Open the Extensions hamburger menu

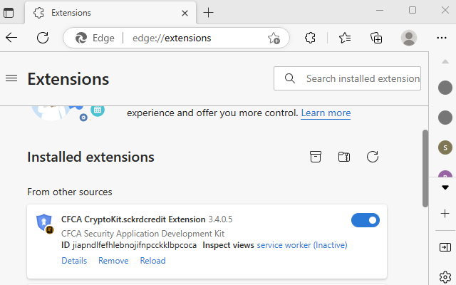[x=11, y=78]
